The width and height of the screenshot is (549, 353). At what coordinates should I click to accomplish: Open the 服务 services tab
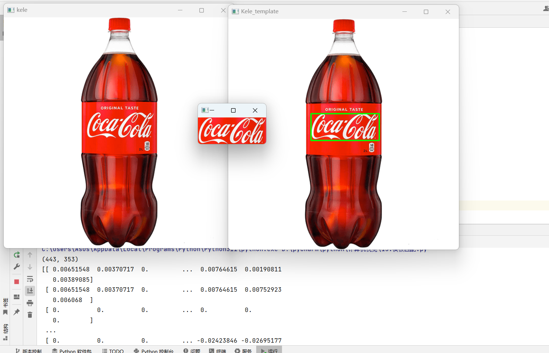[243, 350]
